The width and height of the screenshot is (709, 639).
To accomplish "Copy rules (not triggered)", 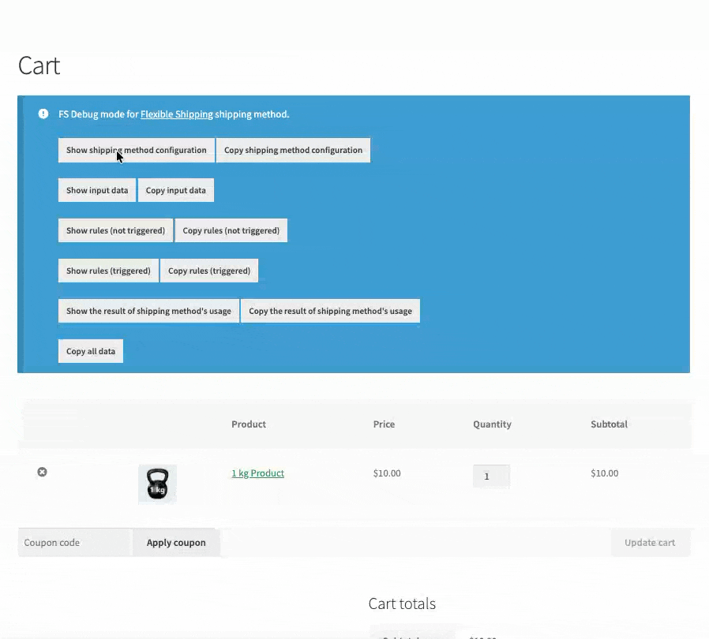I will tap(231, 230).
